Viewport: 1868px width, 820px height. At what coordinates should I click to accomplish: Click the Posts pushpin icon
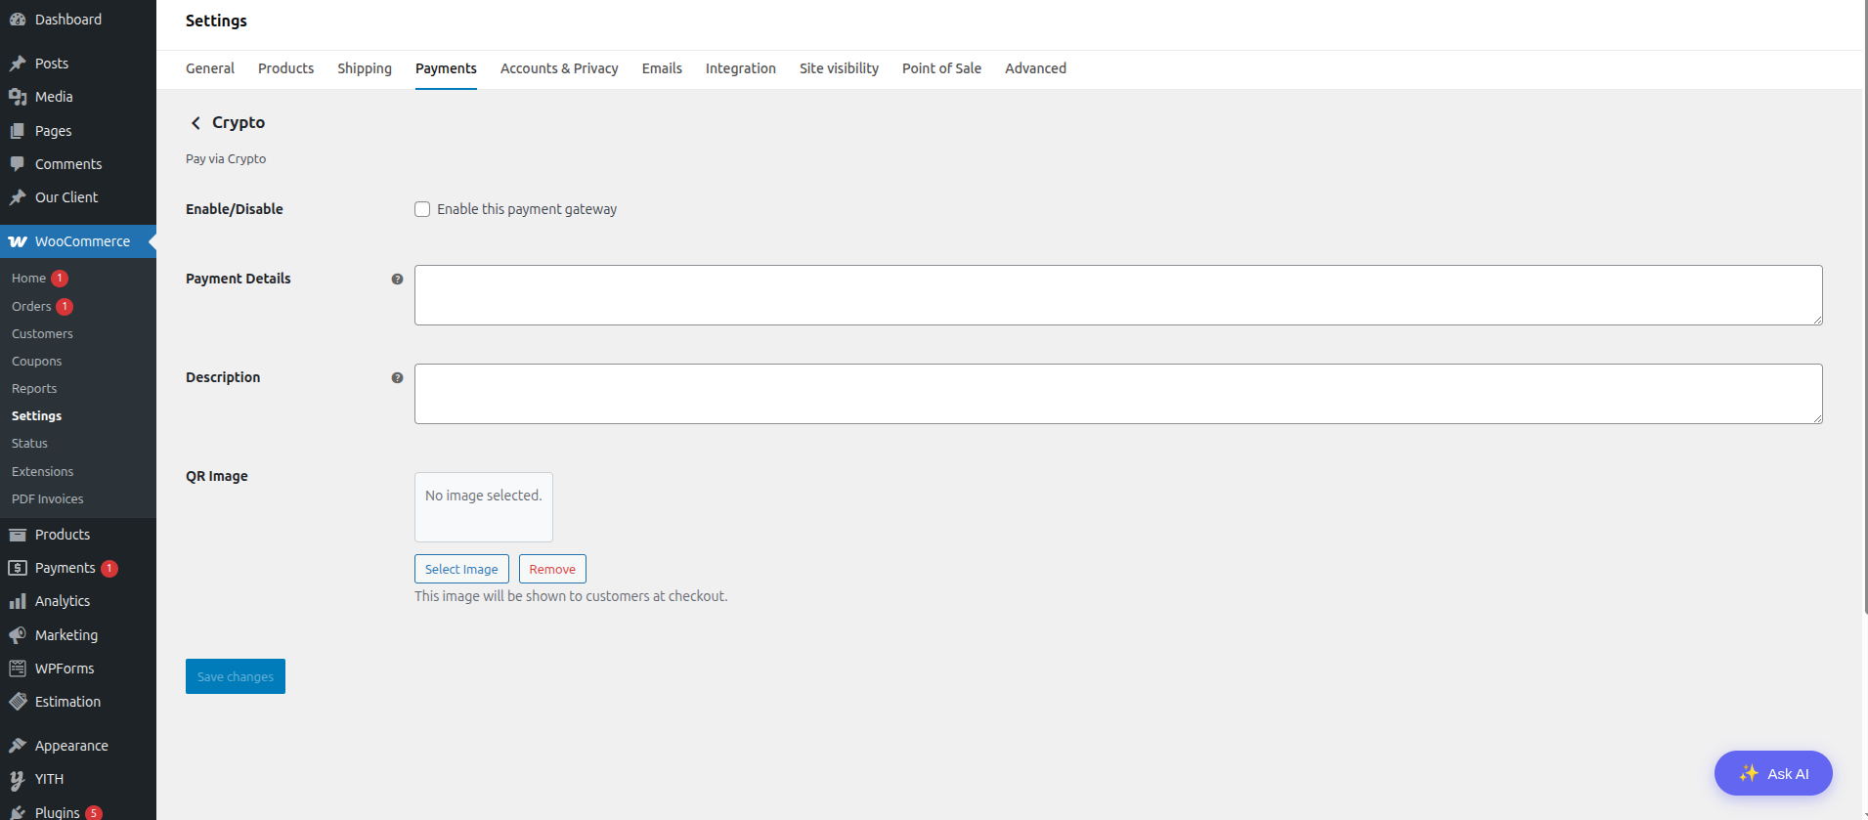18,64
